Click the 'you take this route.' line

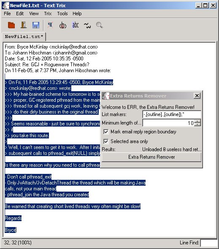(x=27, y=135)
